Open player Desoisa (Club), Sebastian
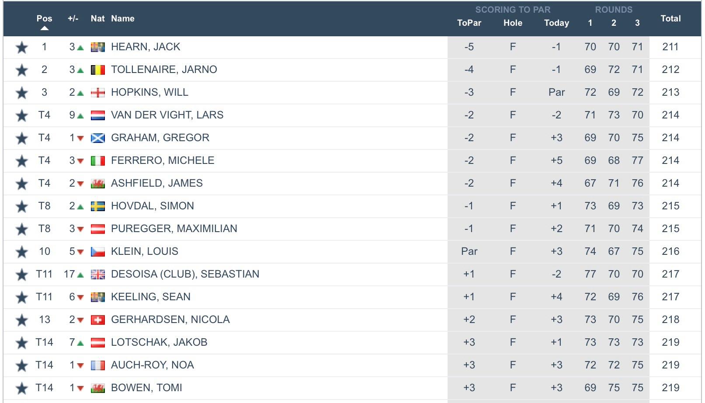The image size is (705, 403). [x=185, y=274]
